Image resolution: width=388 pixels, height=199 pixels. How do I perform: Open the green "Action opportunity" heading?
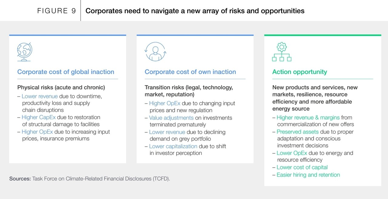[x=299, y=72]
